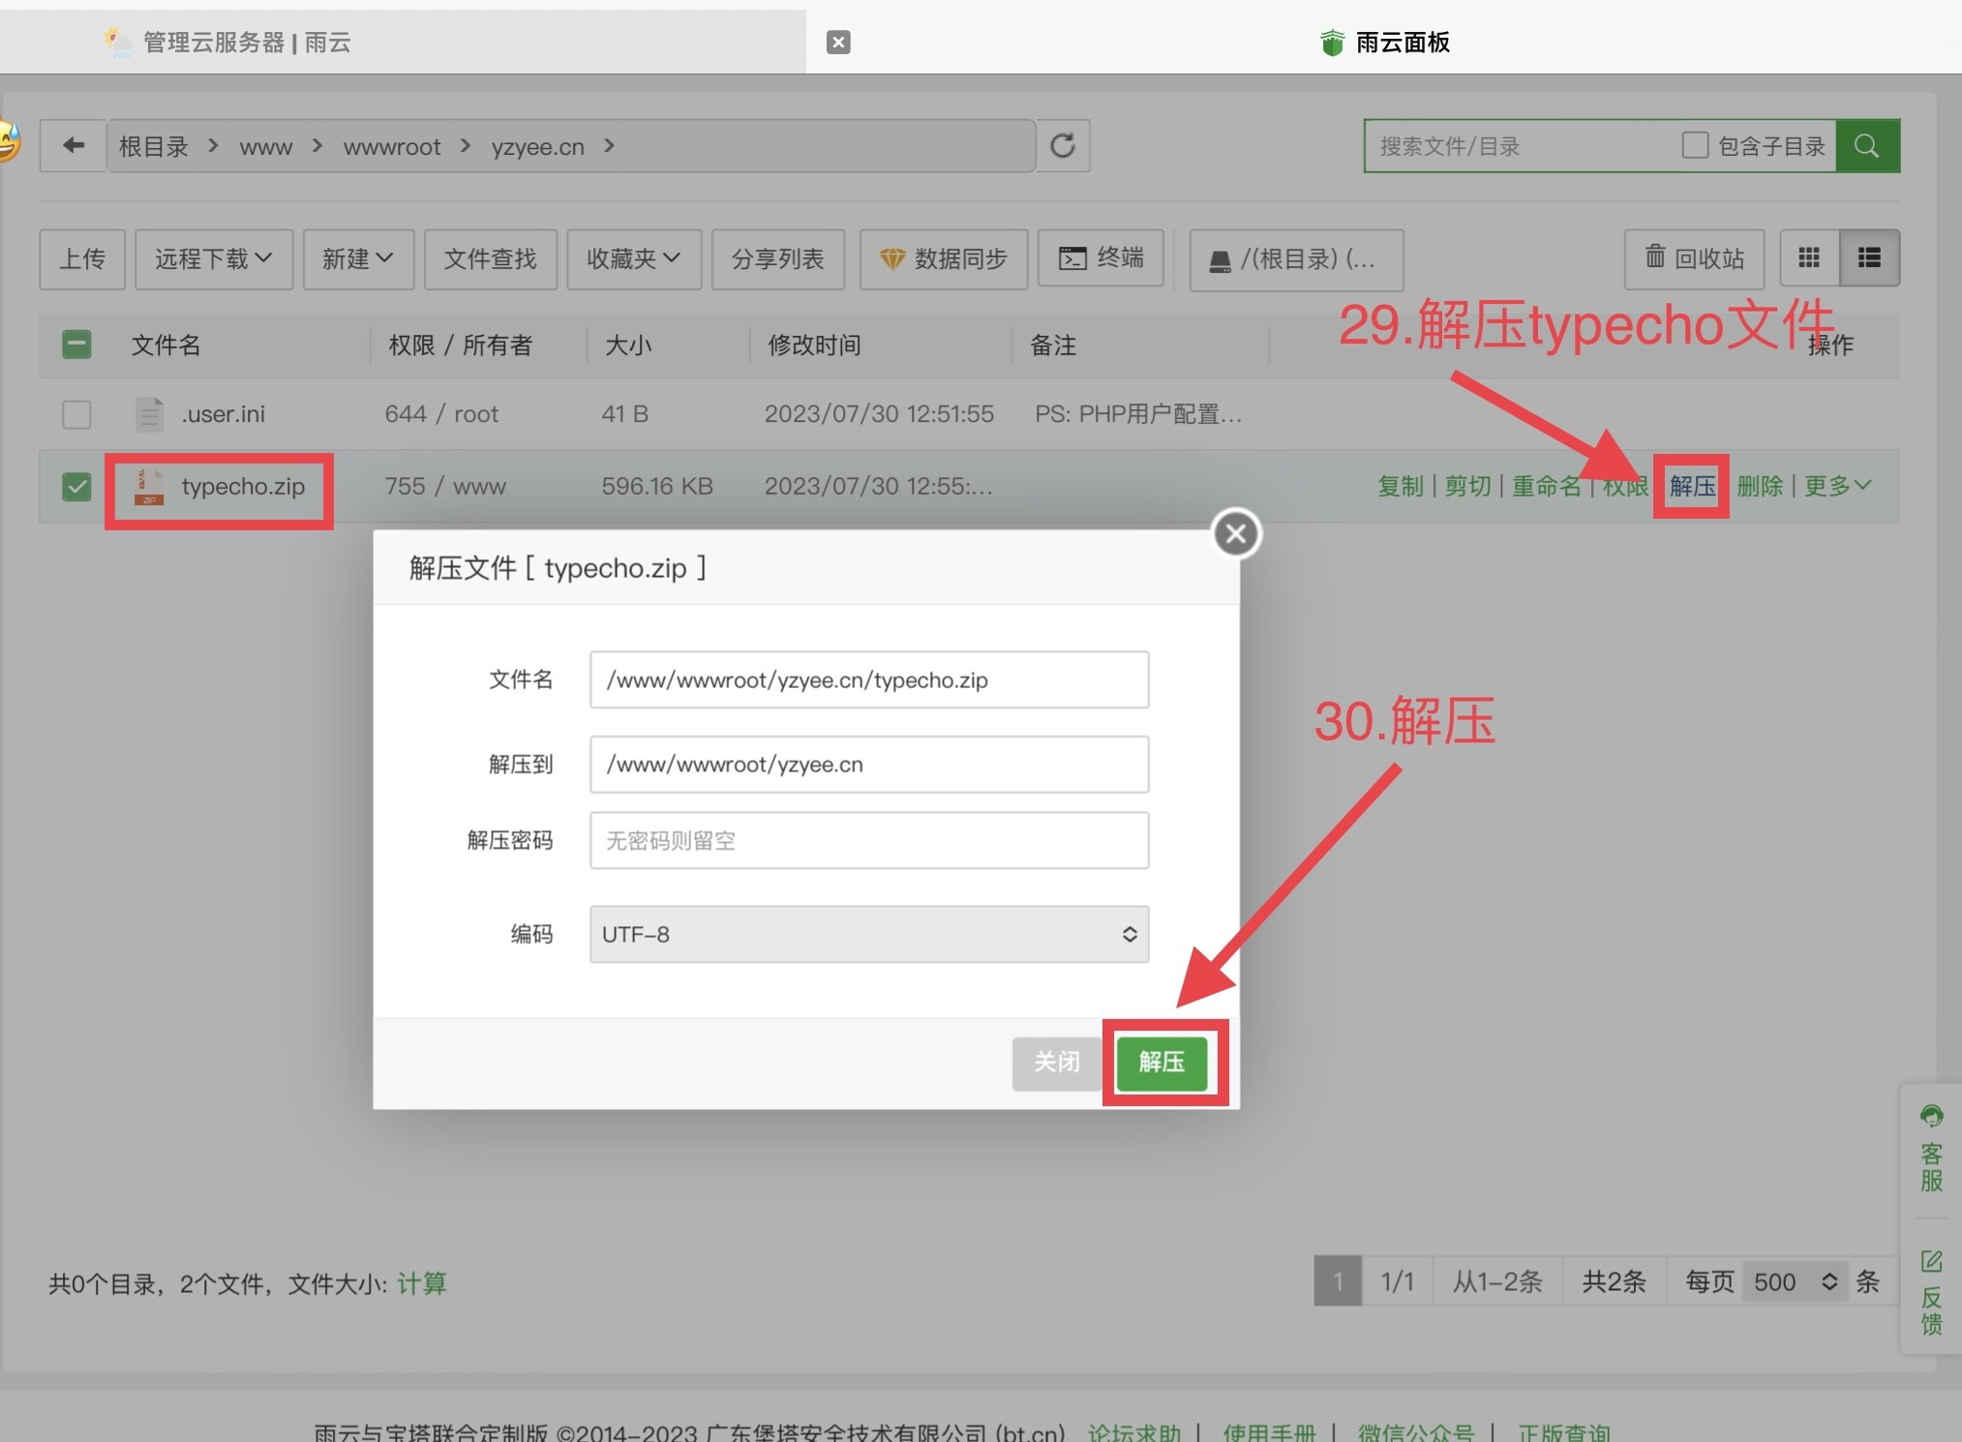Open the /(根目录) disk dropdown
Screen dimensions: 1962x1442
coord(1296,258)
